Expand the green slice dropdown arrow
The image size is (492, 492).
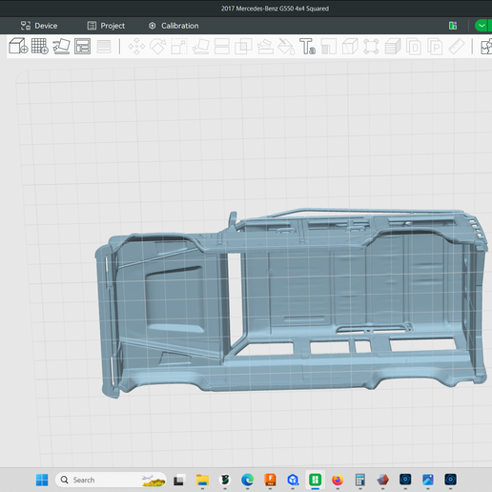coord(482,26)
